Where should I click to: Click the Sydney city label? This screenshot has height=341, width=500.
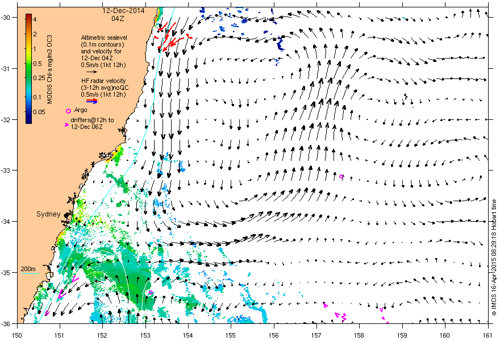pyautogui.click(x=48, y=214)
